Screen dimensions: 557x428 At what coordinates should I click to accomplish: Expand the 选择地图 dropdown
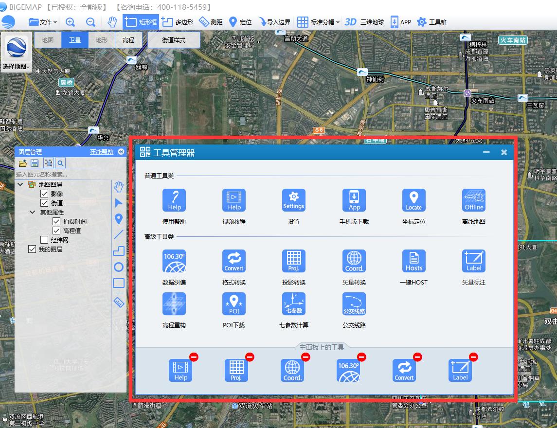pyautogui.click(x=17, y=67)
